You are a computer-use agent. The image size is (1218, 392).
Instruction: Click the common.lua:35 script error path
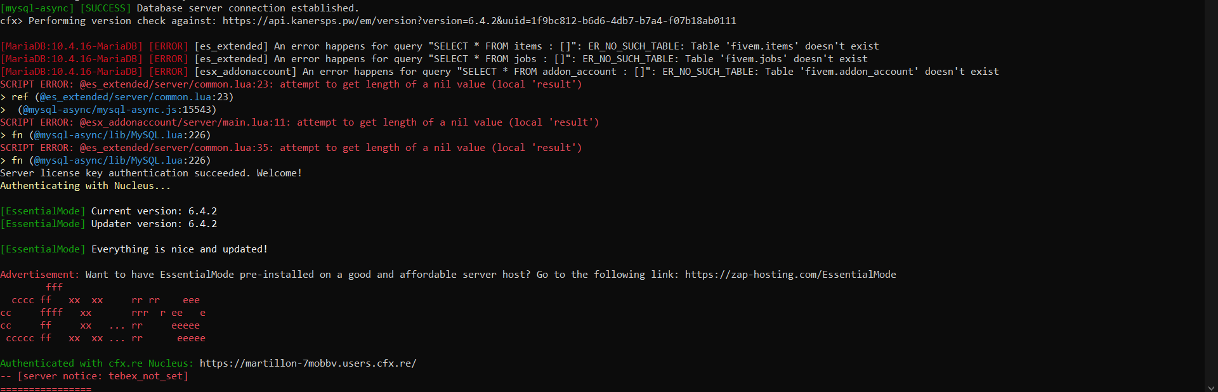(176, 148)
